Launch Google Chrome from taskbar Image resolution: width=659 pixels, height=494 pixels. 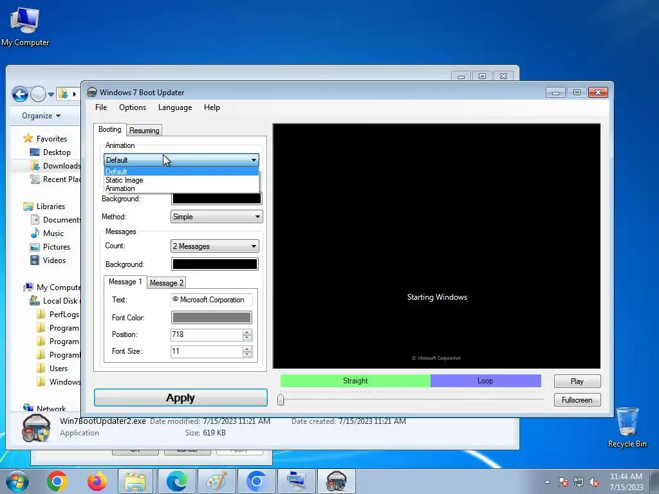tap(57, 481)
